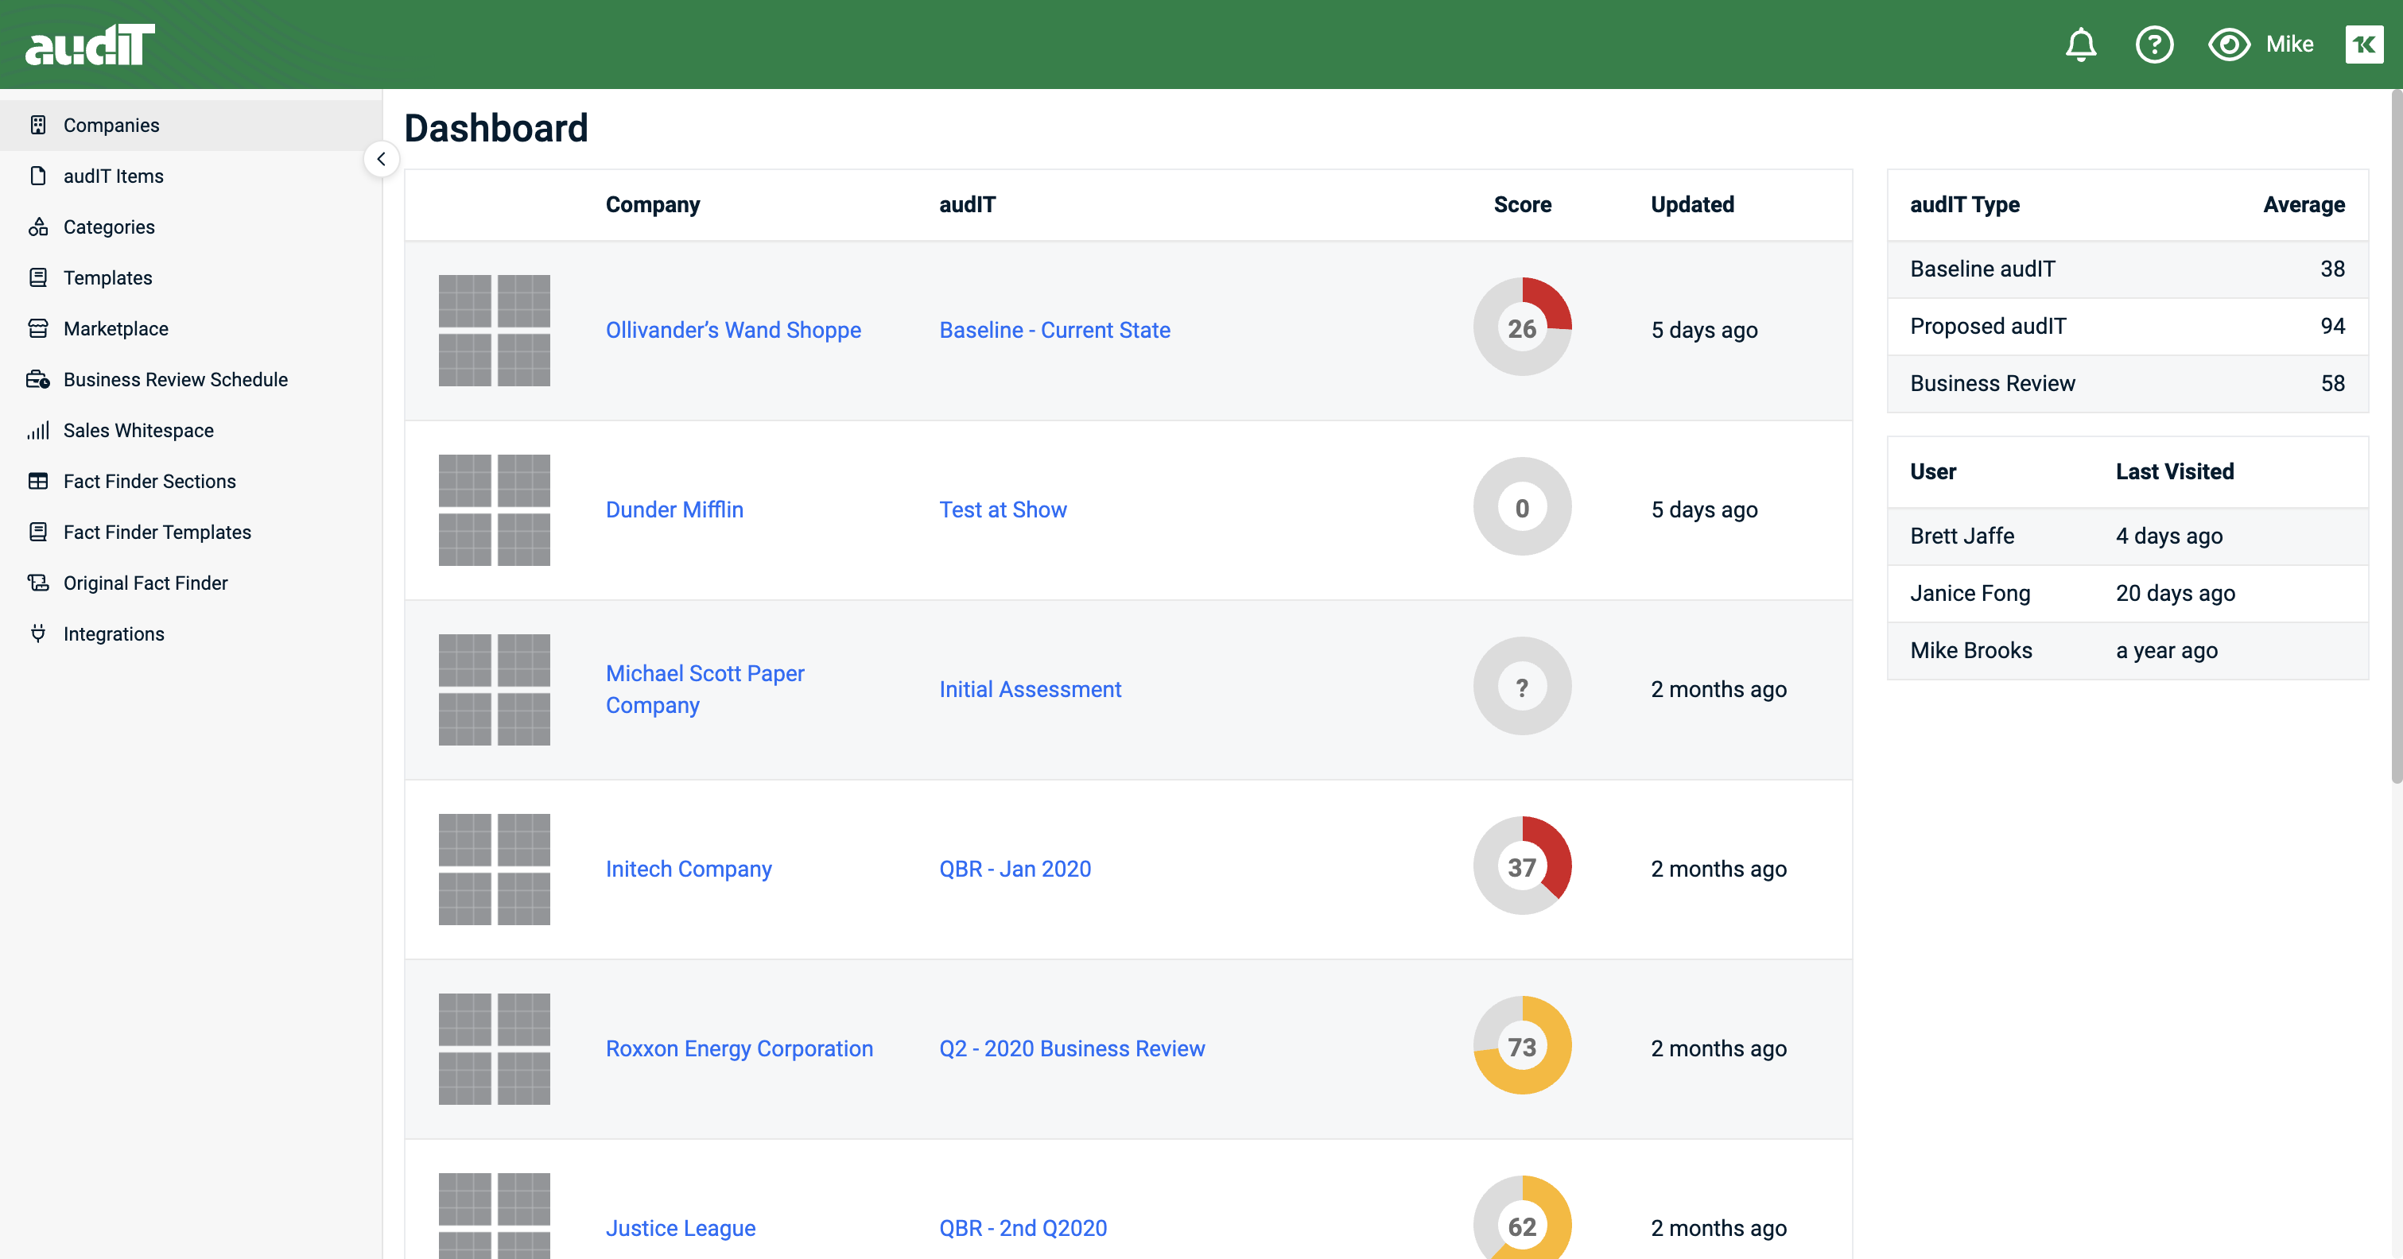The width and height of the screenshot is (2403, 1259).
Task: Click the Marketplace store icon
Action: point(38,328)
